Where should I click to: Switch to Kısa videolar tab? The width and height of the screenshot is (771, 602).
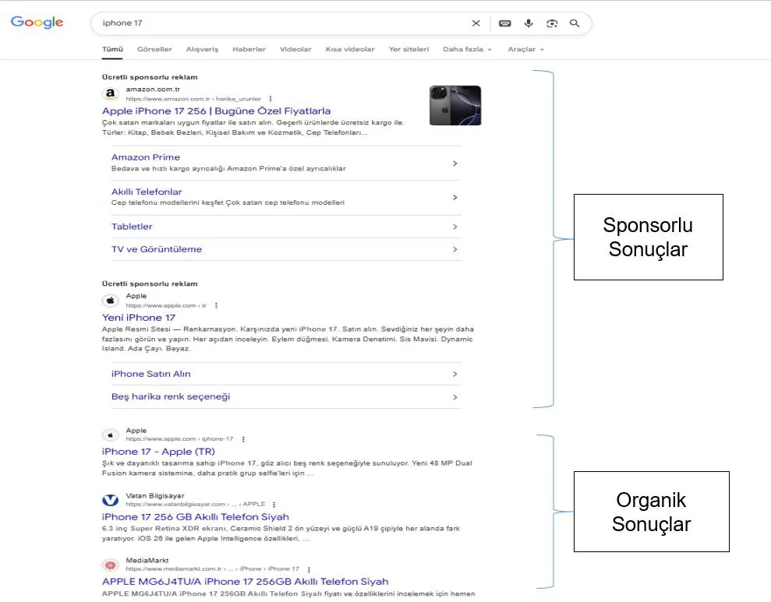[350, 49]
